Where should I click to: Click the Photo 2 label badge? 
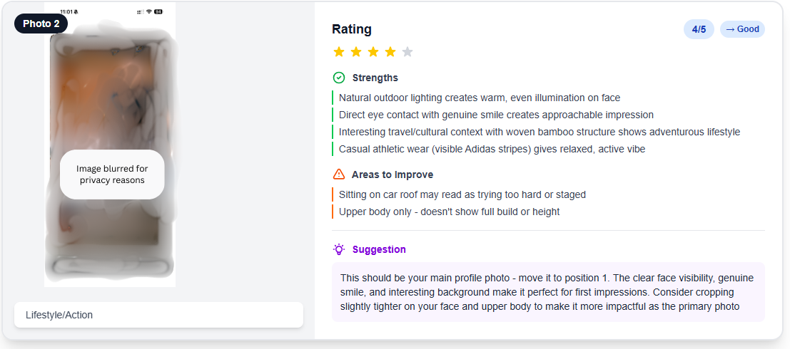pos(41,24)
